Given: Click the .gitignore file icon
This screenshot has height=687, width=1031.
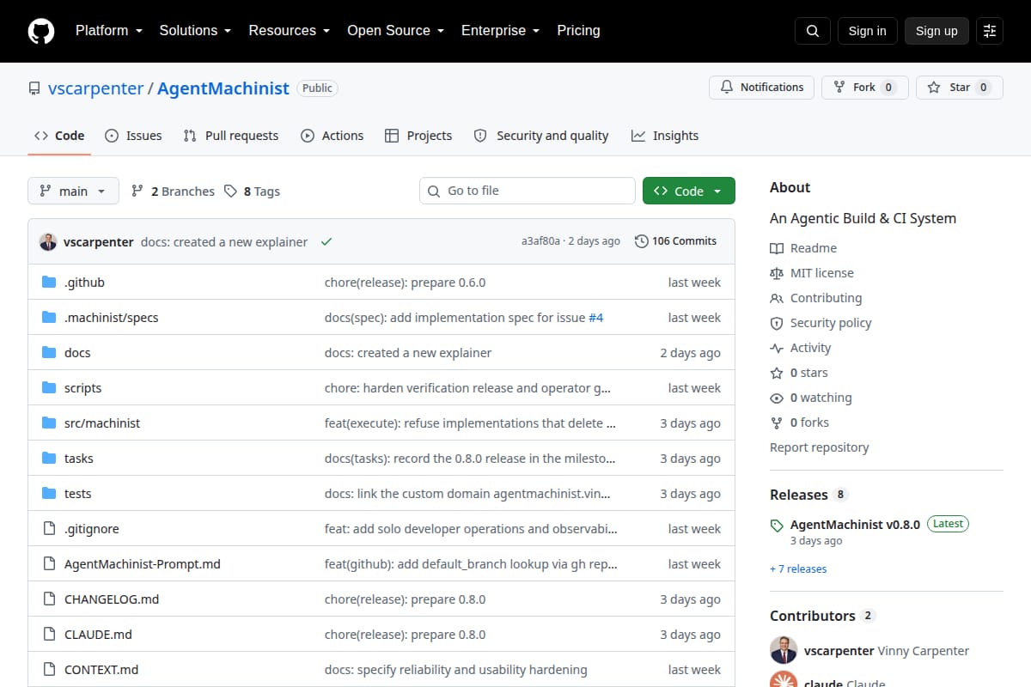Looking at the screenshot, I should tap(49, 529).
